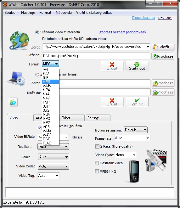This screenshot has width=180, height=208.
Task: Tick the Odstranit video checkbox
Action: [x=97, y=163]
